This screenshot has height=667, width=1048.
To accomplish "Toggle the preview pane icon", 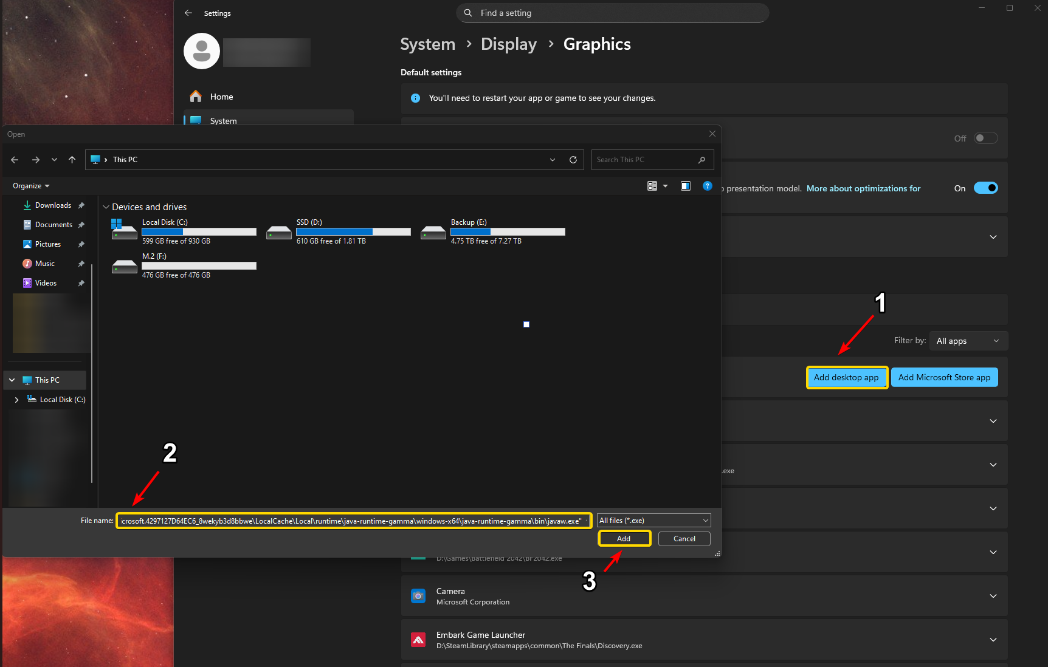I will coord(685,186).
